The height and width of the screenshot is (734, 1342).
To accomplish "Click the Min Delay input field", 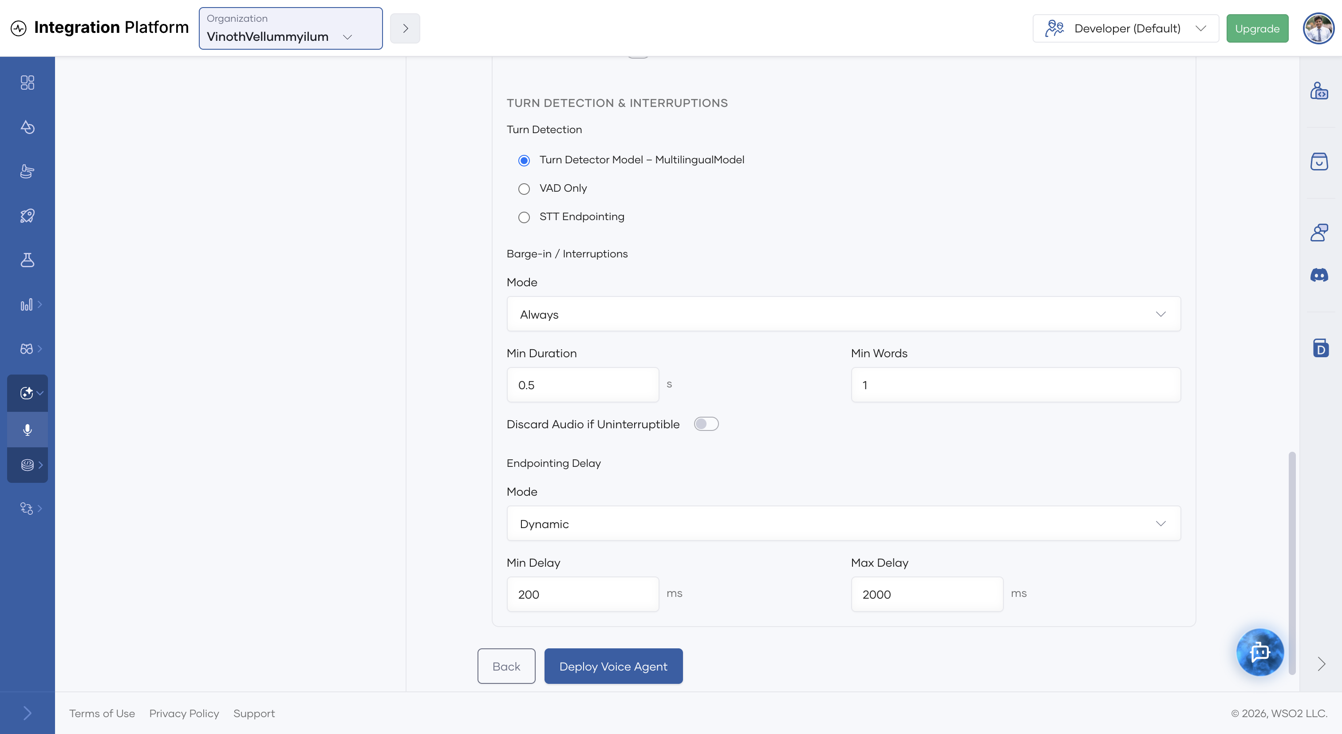I will point(582,594).
